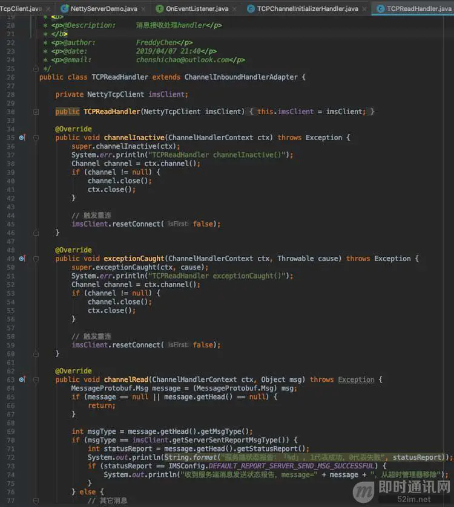Viewport: 454px width, 507px height.
Task: Switch to the NettyServerDemo.java tab
Action: click(104, 8)
